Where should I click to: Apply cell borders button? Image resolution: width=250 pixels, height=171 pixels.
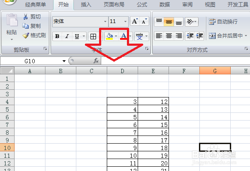pos(93,37)
